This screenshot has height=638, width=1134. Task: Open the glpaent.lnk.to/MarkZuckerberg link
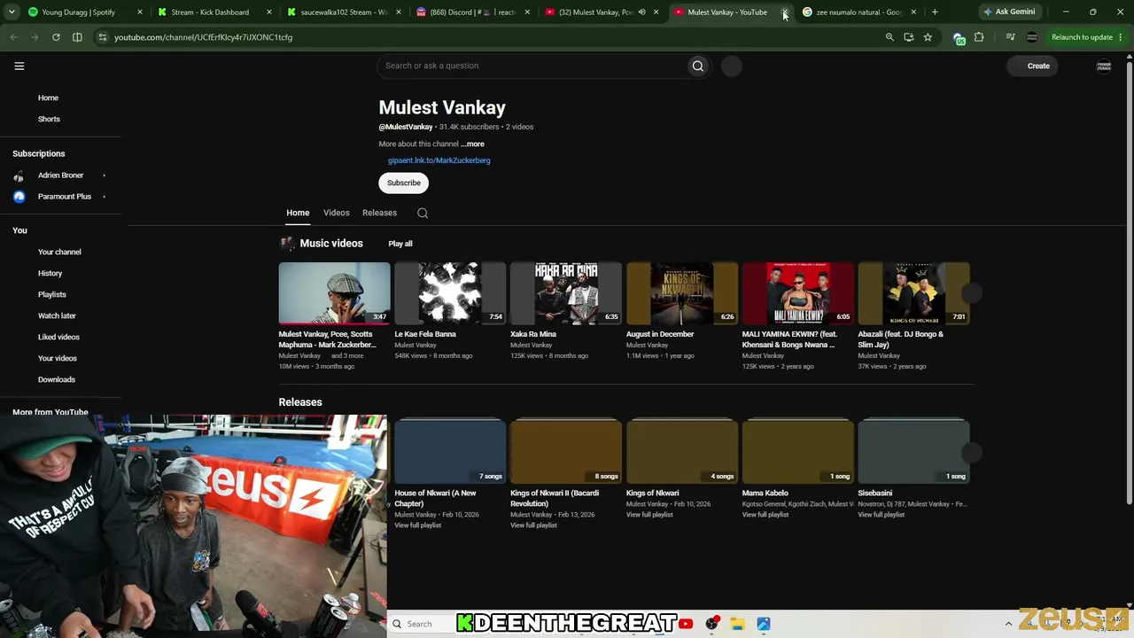439,160
